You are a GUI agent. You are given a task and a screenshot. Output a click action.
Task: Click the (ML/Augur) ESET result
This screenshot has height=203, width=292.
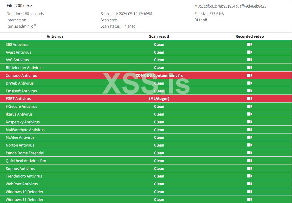point(159,99)
